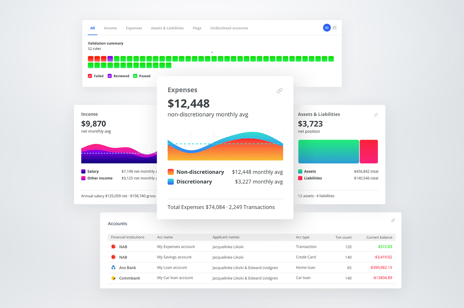Open the Expenses tab

(x=134, y=28)
